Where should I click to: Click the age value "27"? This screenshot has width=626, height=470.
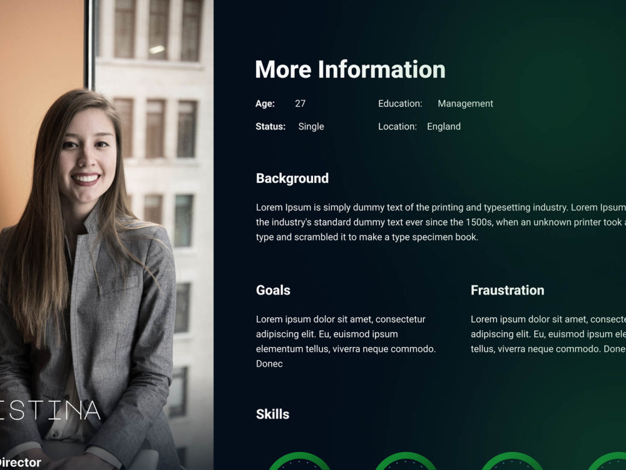click(300, 103)
